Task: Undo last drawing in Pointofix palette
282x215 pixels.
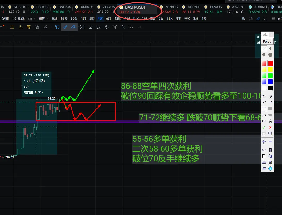Action: [x=264, y=150]
